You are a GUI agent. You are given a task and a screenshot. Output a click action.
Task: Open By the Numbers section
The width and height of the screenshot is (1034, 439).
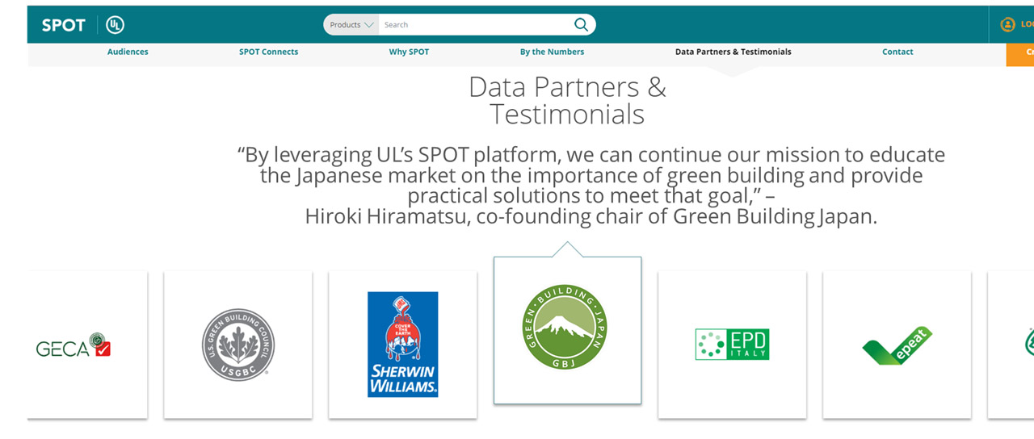tap(552, 52)
